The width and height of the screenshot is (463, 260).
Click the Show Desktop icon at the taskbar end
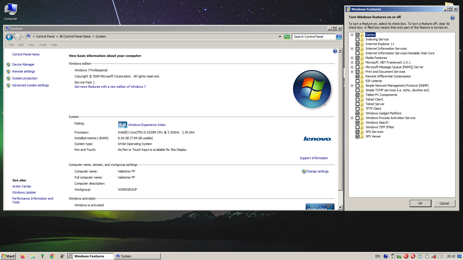pyautogui.click(x=460, y=256)
